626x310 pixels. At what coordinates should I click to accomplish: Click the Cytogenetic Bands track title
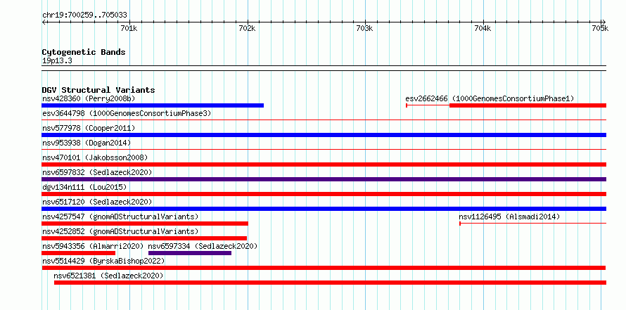(x=84, y=52)
